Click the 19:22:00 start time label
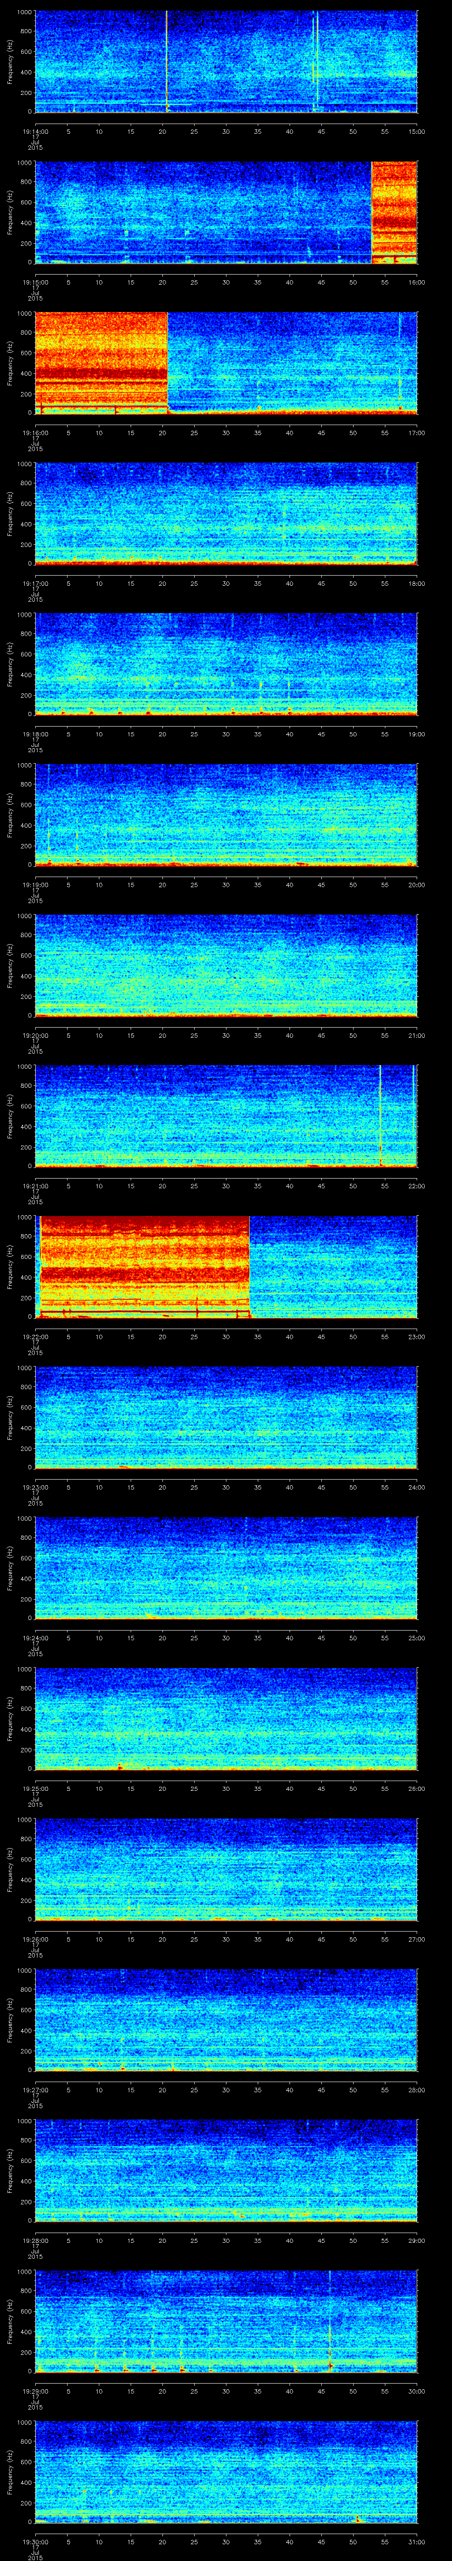 pyautogui.click(x=35, y=1336)
